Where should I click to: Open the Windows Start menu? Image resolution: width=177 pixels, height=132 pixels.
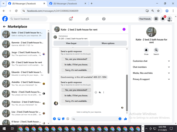[4, 128]
